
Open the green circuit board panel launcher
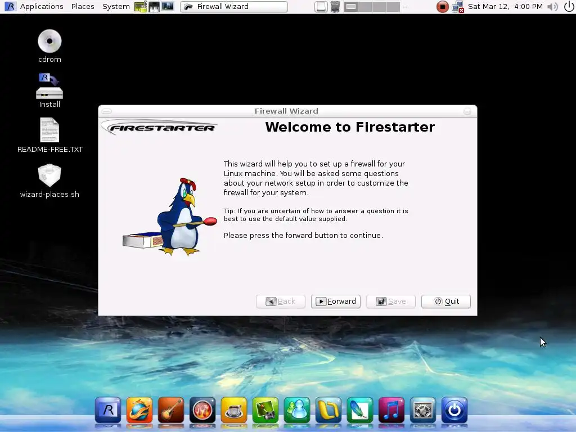point(140,6)
